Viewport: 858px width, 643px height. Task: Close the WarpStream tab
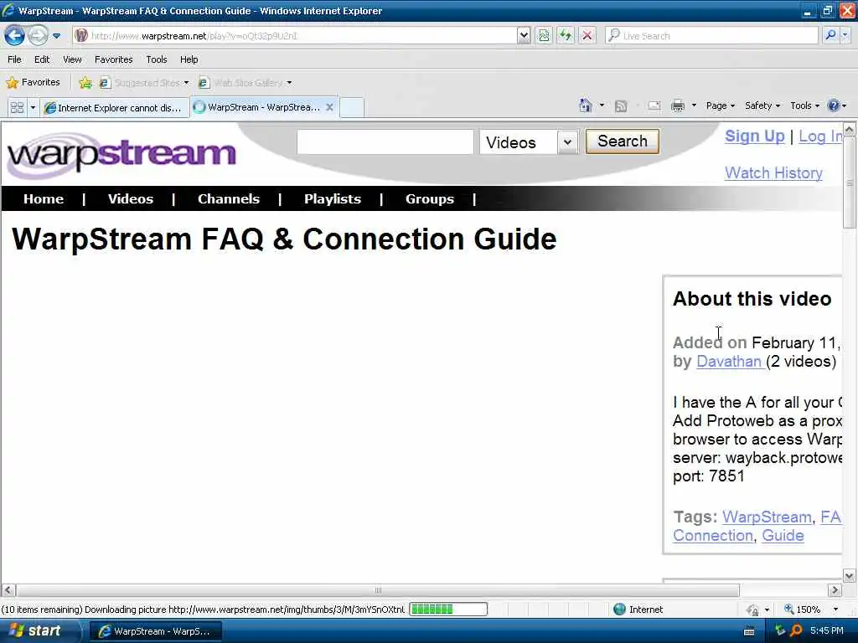pos(329,107)
